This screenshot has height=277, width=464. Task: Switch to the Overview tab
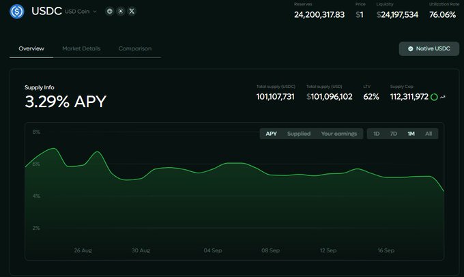click(31, 48)
